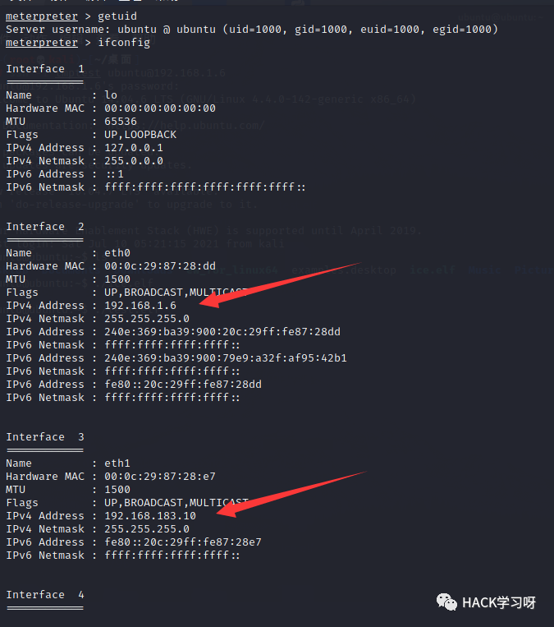Click the loopback address 127.0.0.1
The image size is (554, 627).
134,149
